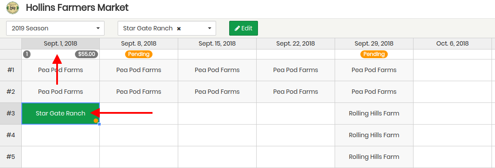Expand the vendor selector dropdown arrow
Image resolution: width=495 pixels, height=168 pixels.
(x=209, y=28)
